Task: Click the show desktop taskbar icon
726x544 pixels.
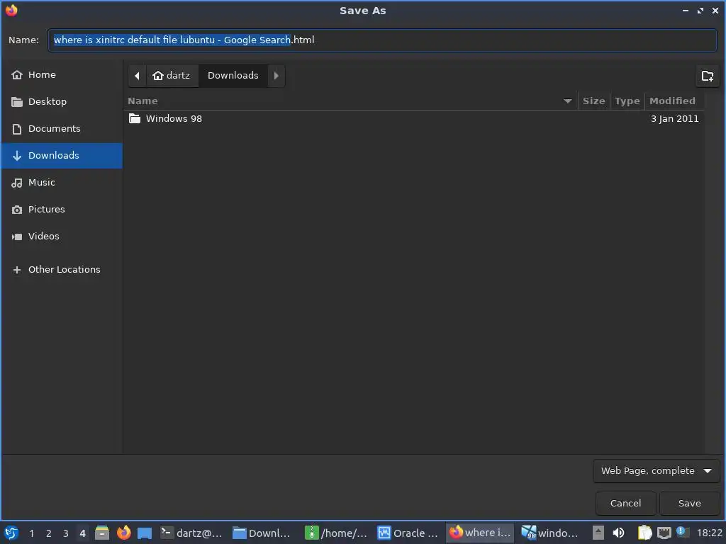Action: [145, 533]
